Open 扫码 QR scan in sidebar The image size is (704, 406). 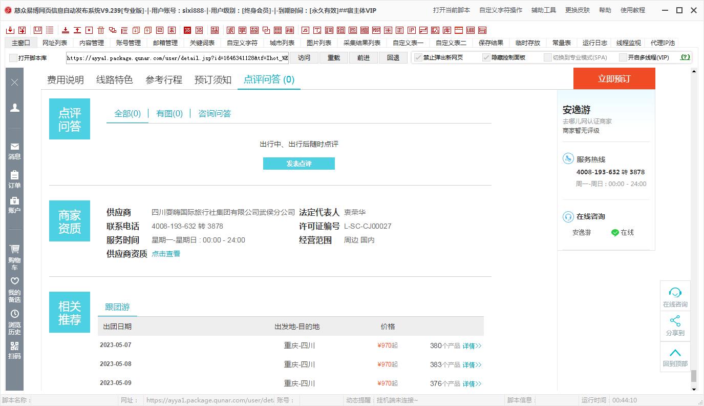(14, 351)
